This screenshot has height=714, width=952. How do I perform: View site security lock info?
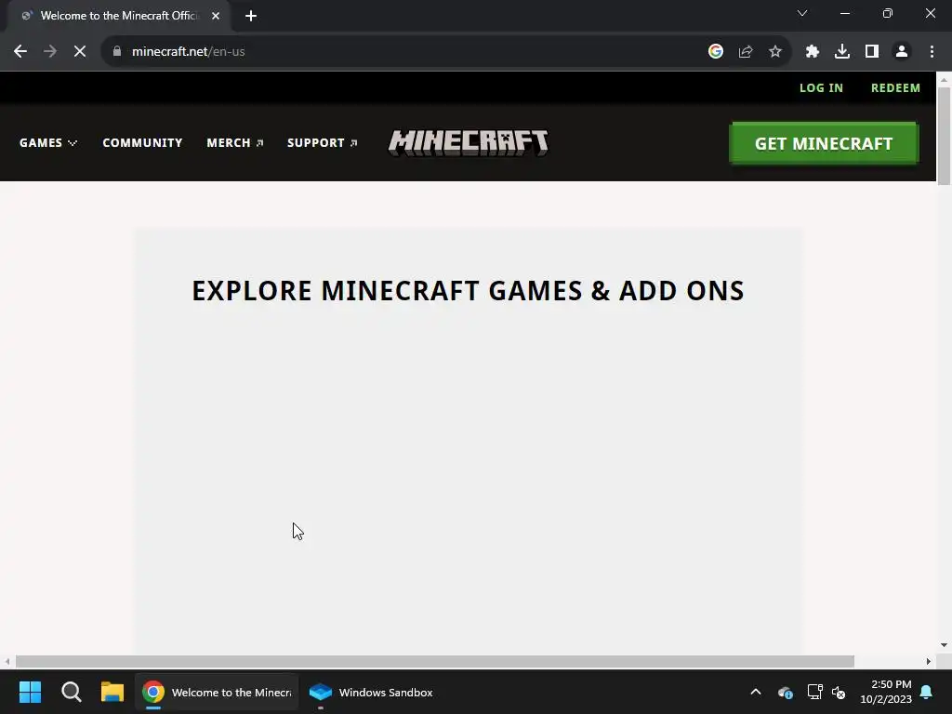116,52
